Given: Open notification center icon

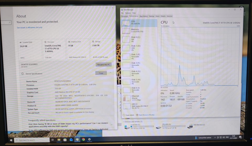Looking at the screenshot, I should pos(240,137).
